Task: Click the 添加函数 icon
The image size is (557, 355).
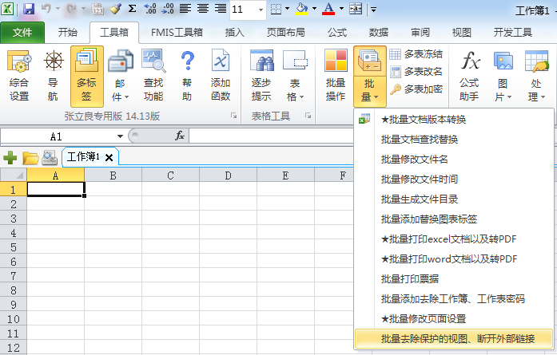Action: point(221,76)
